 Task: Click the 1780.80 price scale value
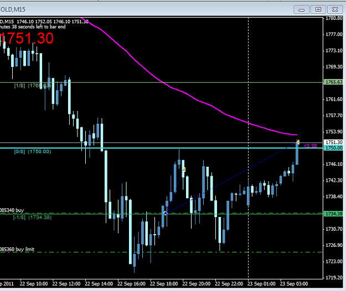point(334,18)
